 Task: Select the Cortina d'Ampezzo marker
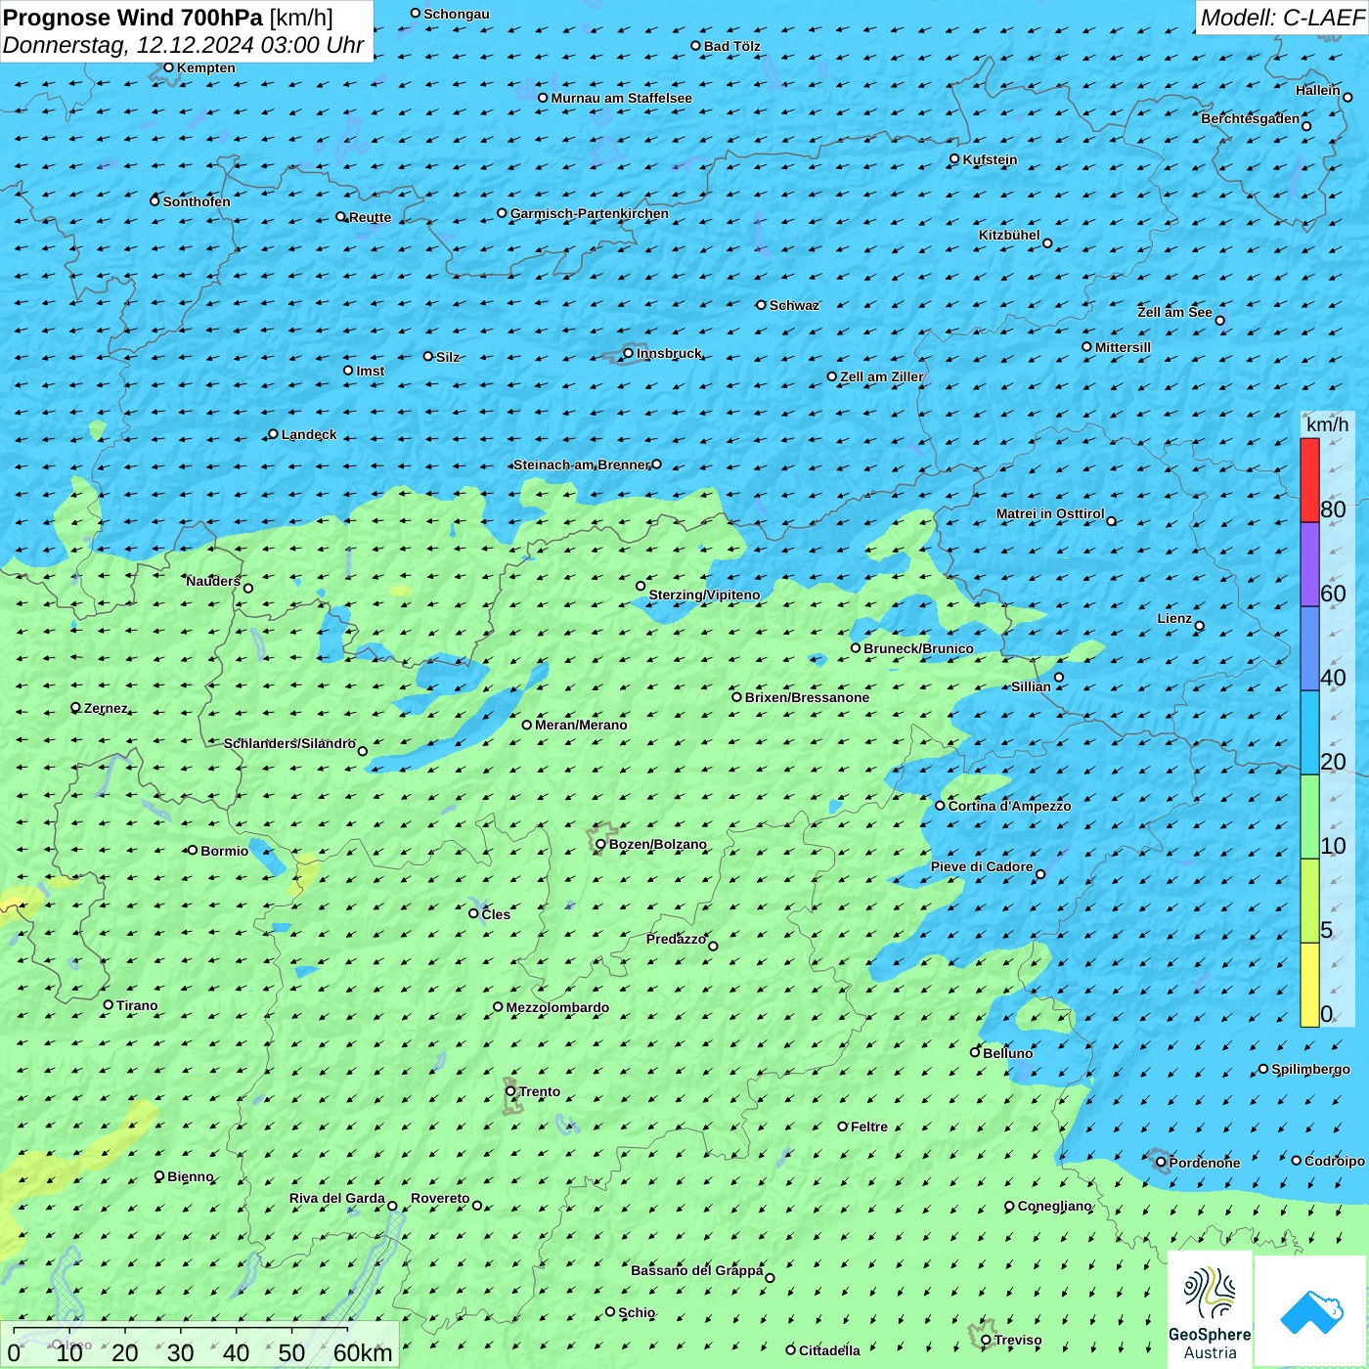pyautogui.click(x=940, y=806)
